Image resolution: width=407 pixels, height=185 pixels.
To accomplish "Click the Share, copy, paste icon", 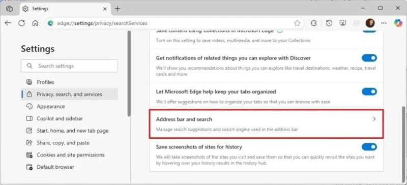I will (30, 143).
